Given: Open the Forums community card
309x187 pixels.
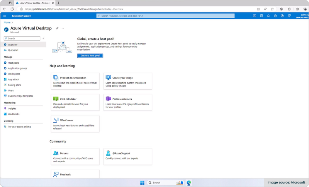Looking at the screenshot, I should (75, 156).
